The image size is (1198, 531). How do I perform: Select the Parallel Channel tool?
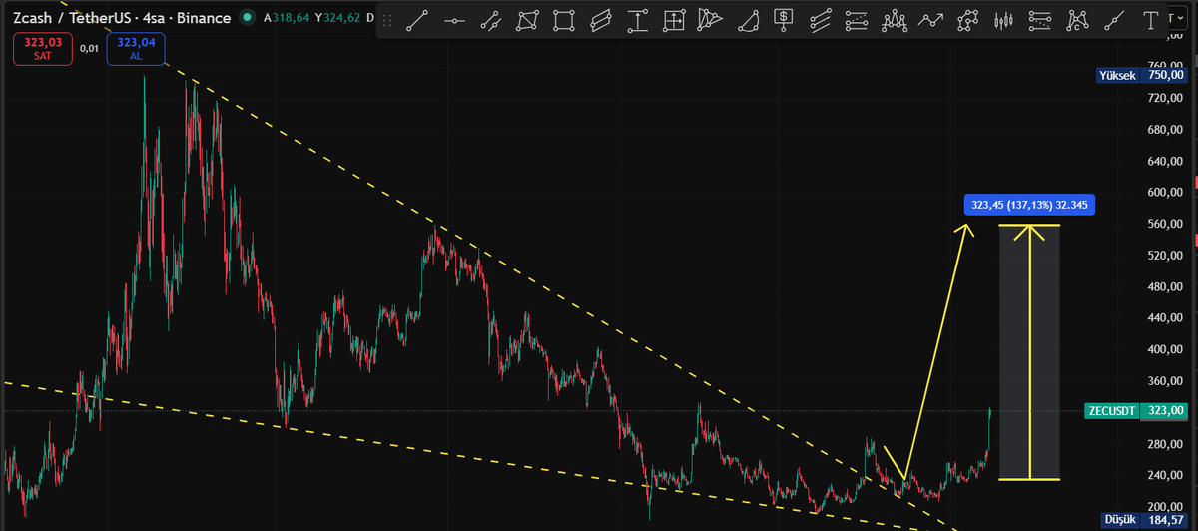[x=600, y=19]
